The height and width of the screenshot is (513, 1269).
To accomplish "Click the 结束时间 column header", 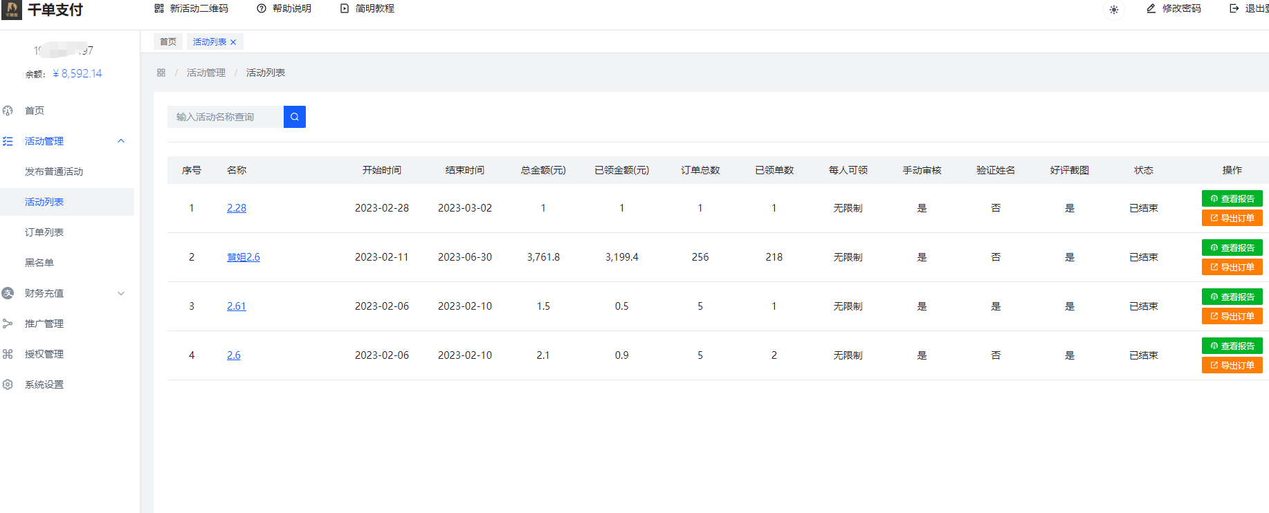I will coord(465,170).
